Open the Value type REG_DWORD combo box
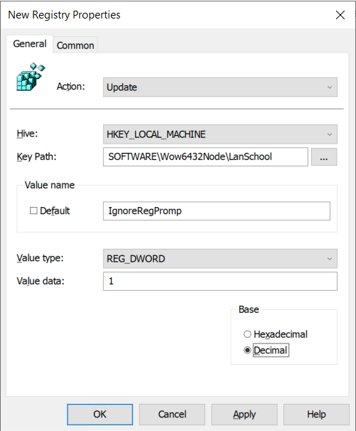 220,259
